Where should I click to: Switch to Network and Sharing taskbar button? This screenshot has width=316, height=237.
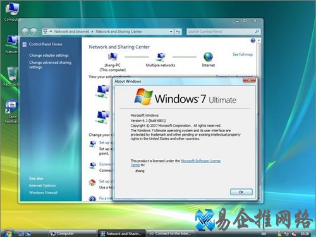point(122,233)
